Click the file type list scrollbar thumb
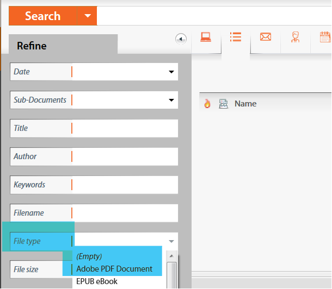This screenshot has height=289, width=332. tap(171, 275)
